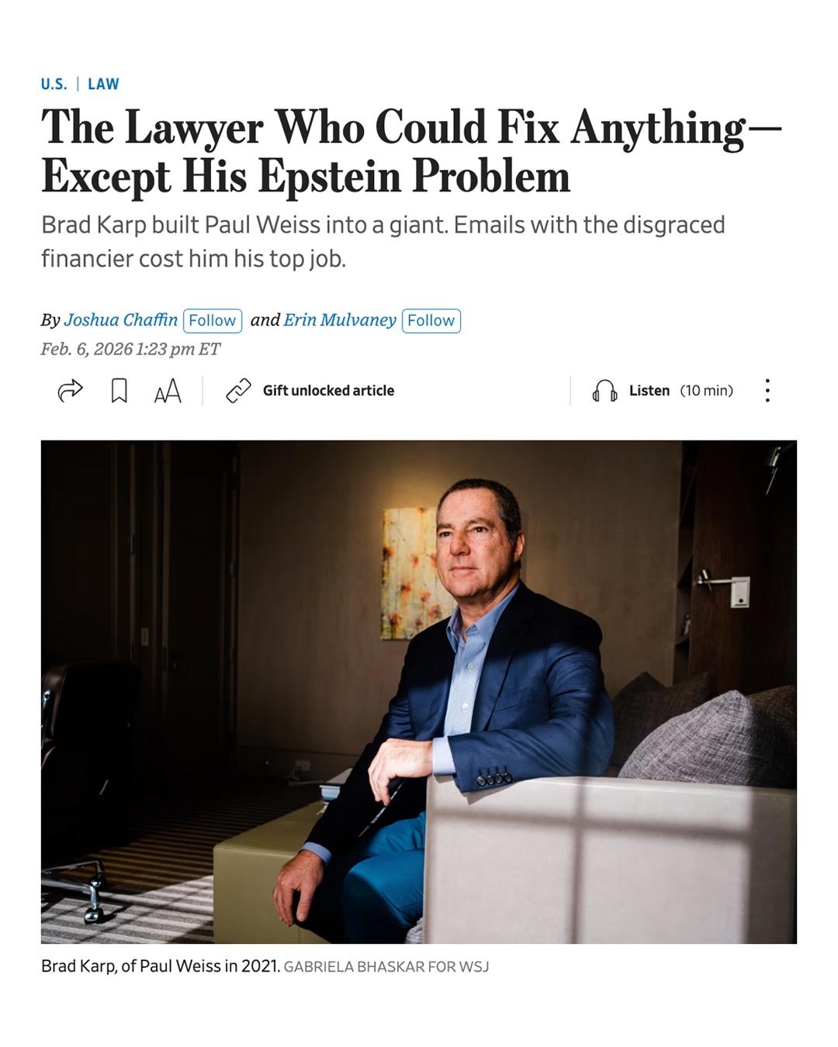
Task: Follow Erin Mulvaney
Action: click(431, 320)
